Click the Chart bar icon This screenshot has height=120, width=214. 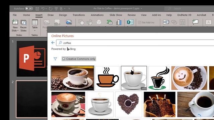[x=119, y=22]
